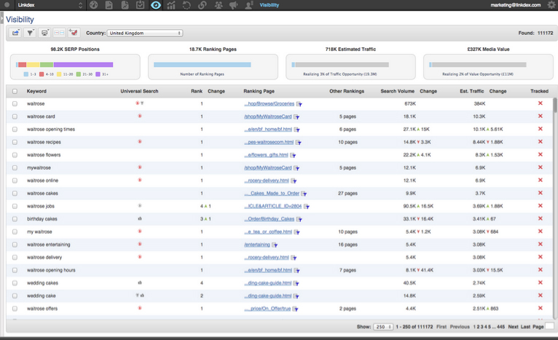Click filter icon next to hop/Browse/Groceries link

click(x=299, y=104)
